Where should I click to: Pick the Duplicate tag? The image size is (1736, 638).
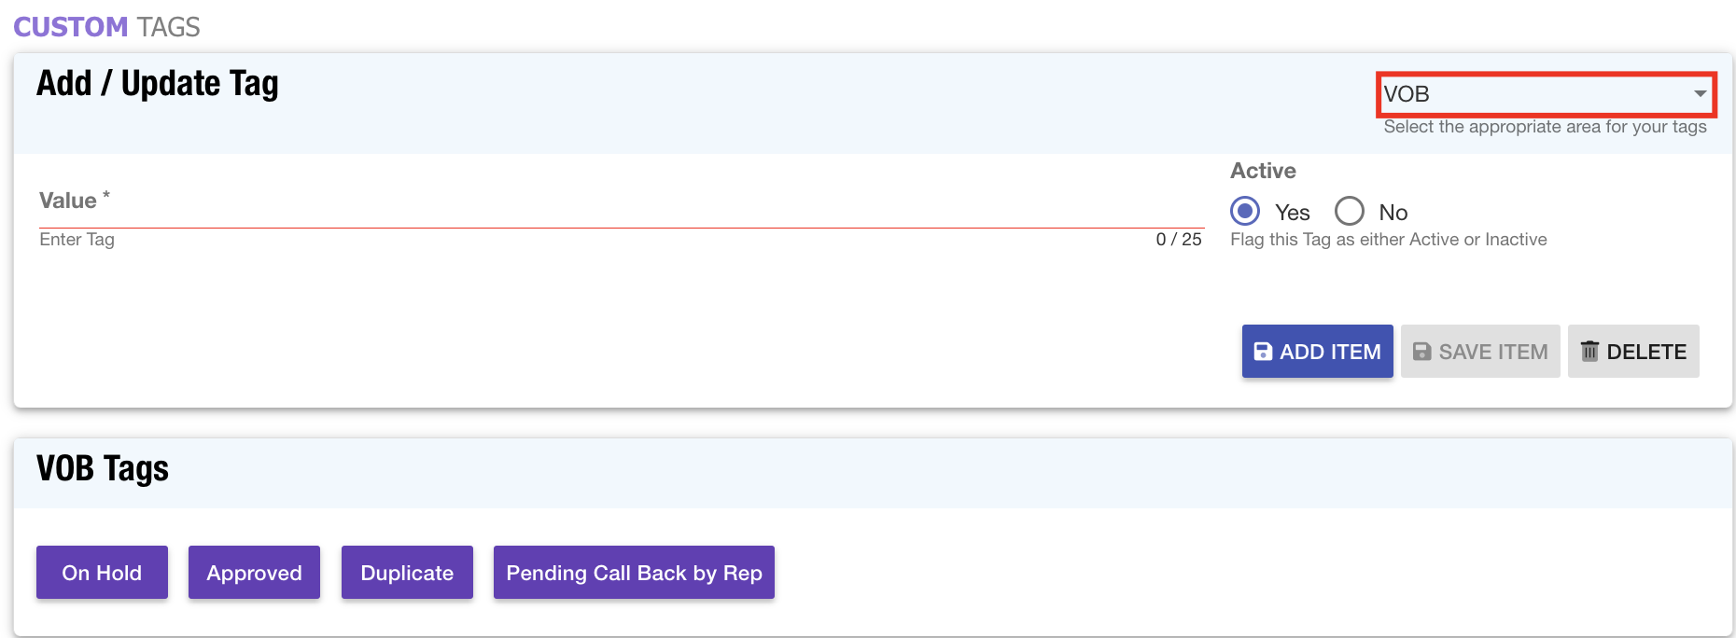coord(407,573)
